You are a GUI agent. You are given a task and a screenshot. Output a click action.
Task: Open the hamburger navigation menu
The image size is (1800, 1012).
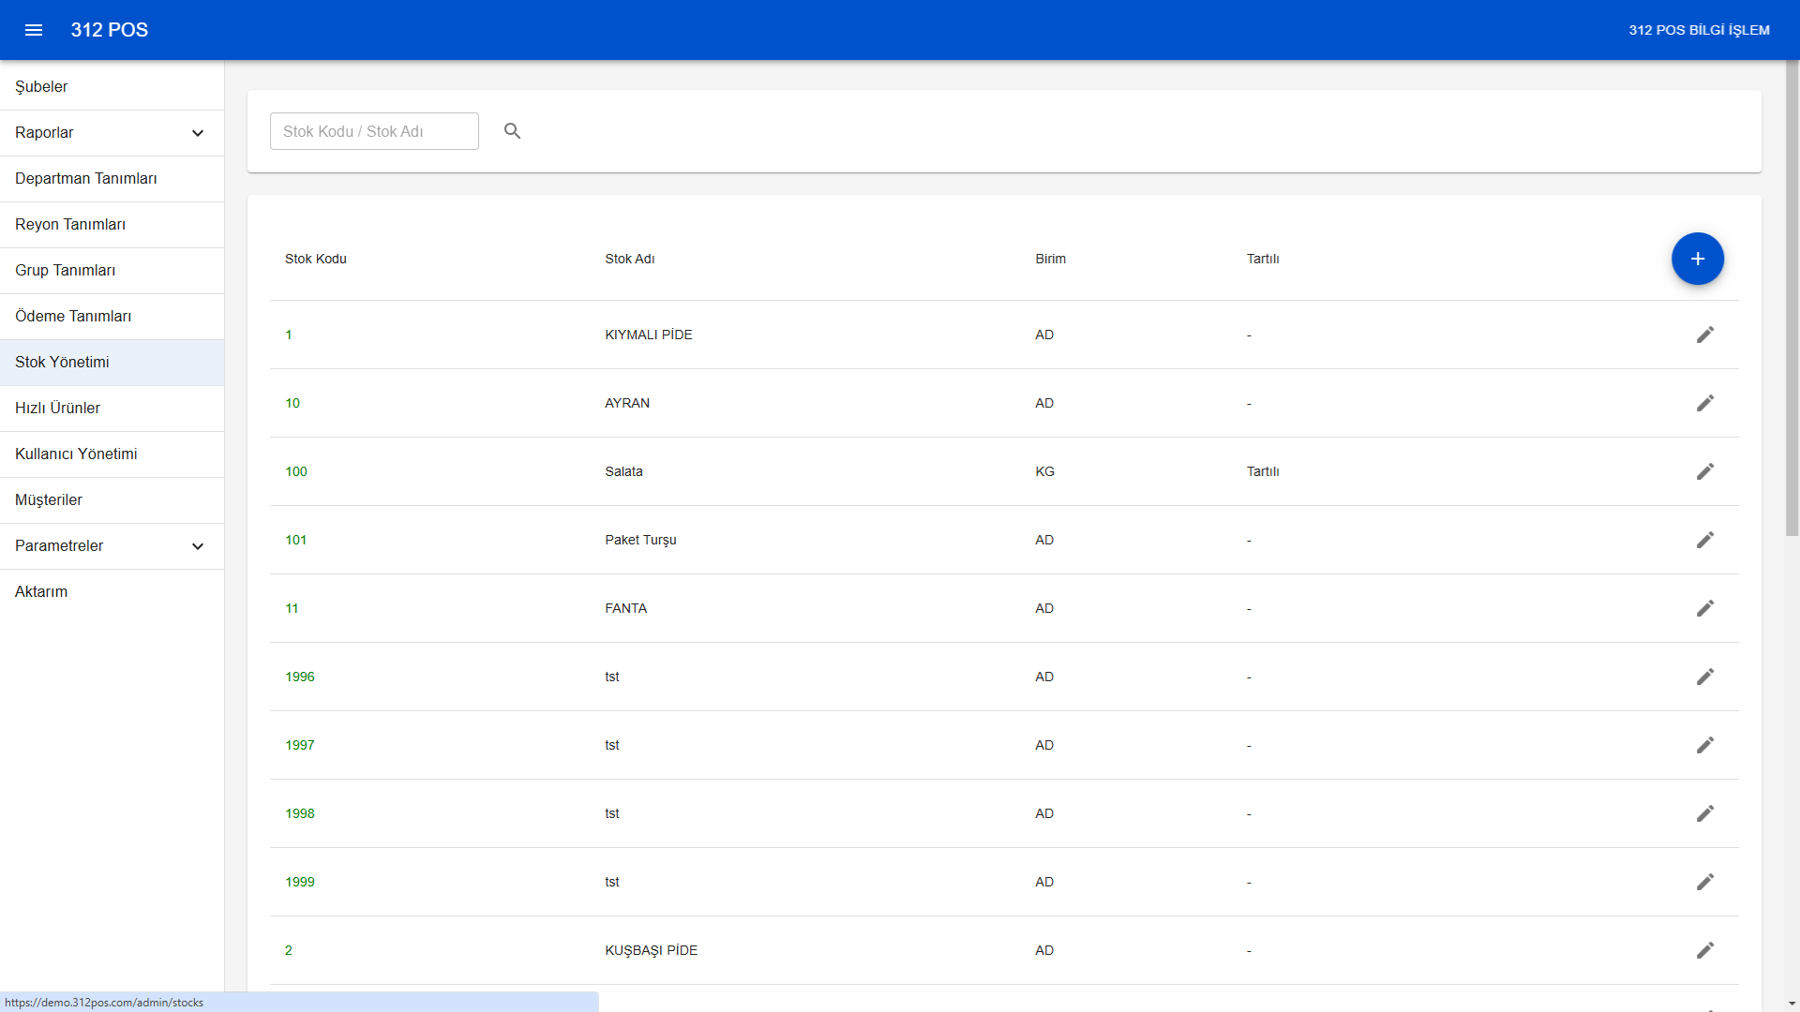[34, 30]
